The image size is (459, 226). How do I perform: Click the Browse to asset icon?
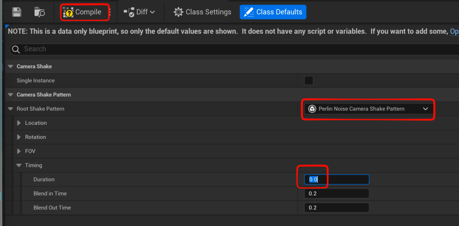(39, 12)
